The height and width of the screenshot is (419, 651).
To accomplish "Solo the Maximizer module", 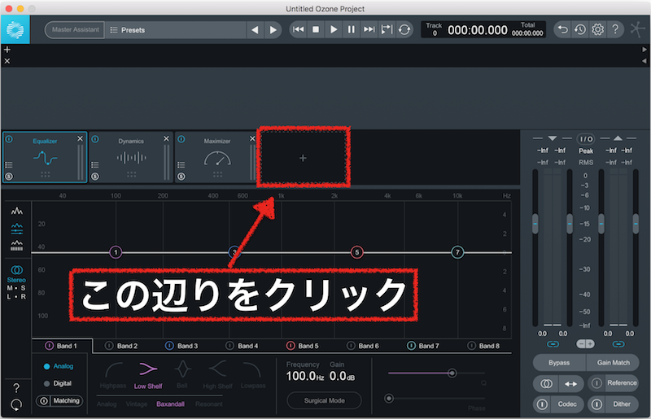I will pos(181,177).
